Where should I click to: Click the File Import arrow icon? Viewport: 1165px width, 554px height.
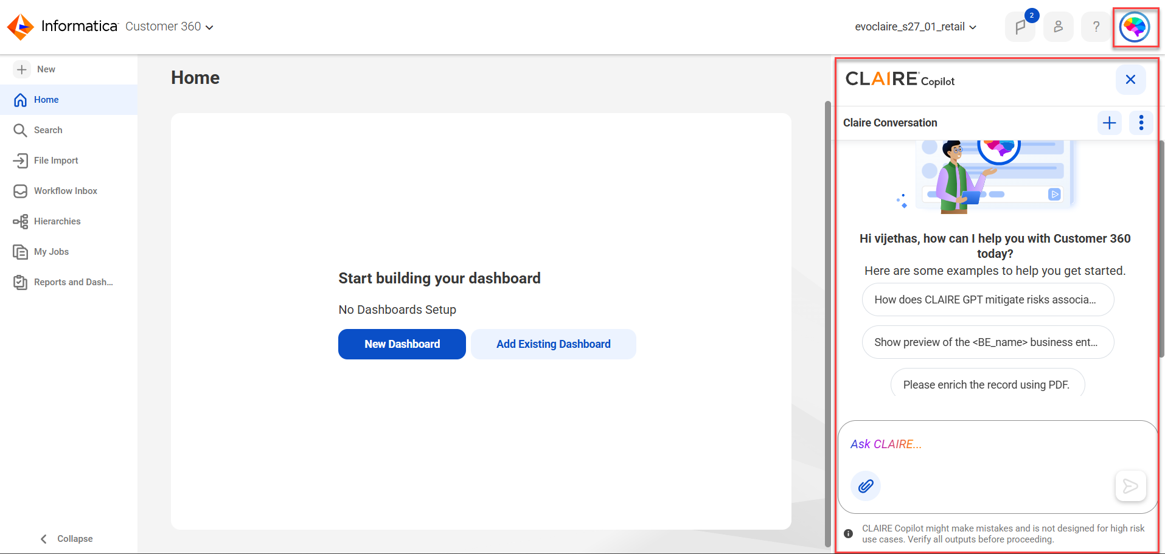click(20, 161)
